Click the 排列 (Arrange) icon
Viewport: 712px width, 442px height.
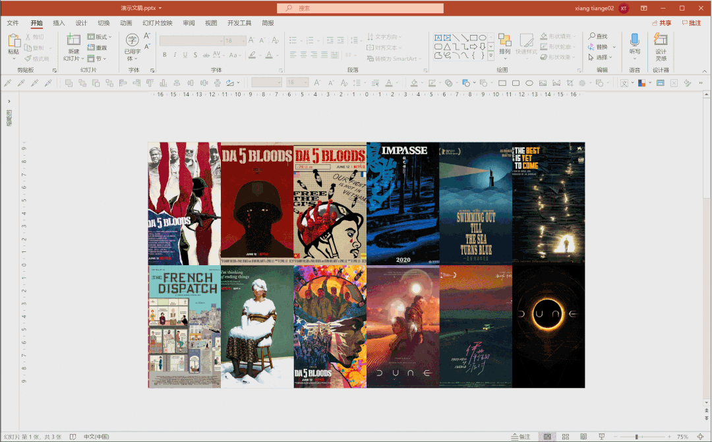tap(504, 41)
